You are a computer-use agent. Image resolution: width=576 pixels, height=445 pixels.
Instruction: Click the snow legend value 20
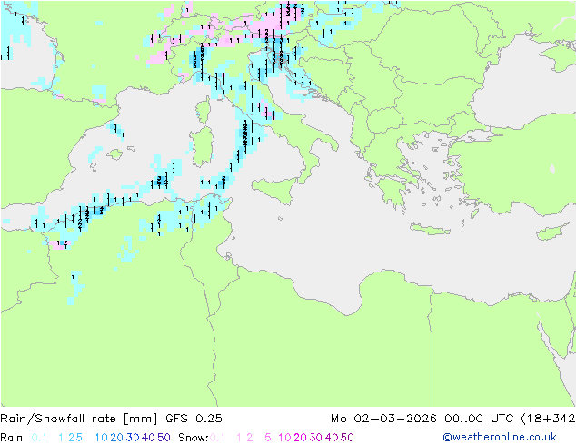point(300,438)
